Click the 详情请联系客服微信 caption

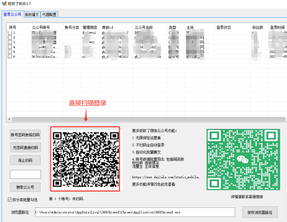[x=247, y=197]
